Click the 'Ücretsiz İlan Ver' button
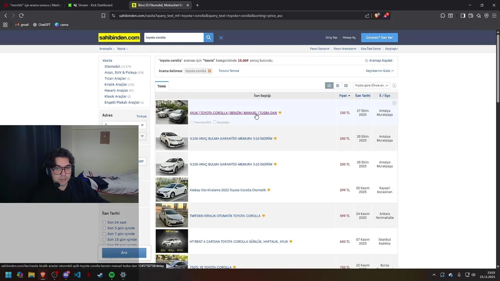This screenshot has height=281, width=500. pyautogui.click(x=379, y=37)
